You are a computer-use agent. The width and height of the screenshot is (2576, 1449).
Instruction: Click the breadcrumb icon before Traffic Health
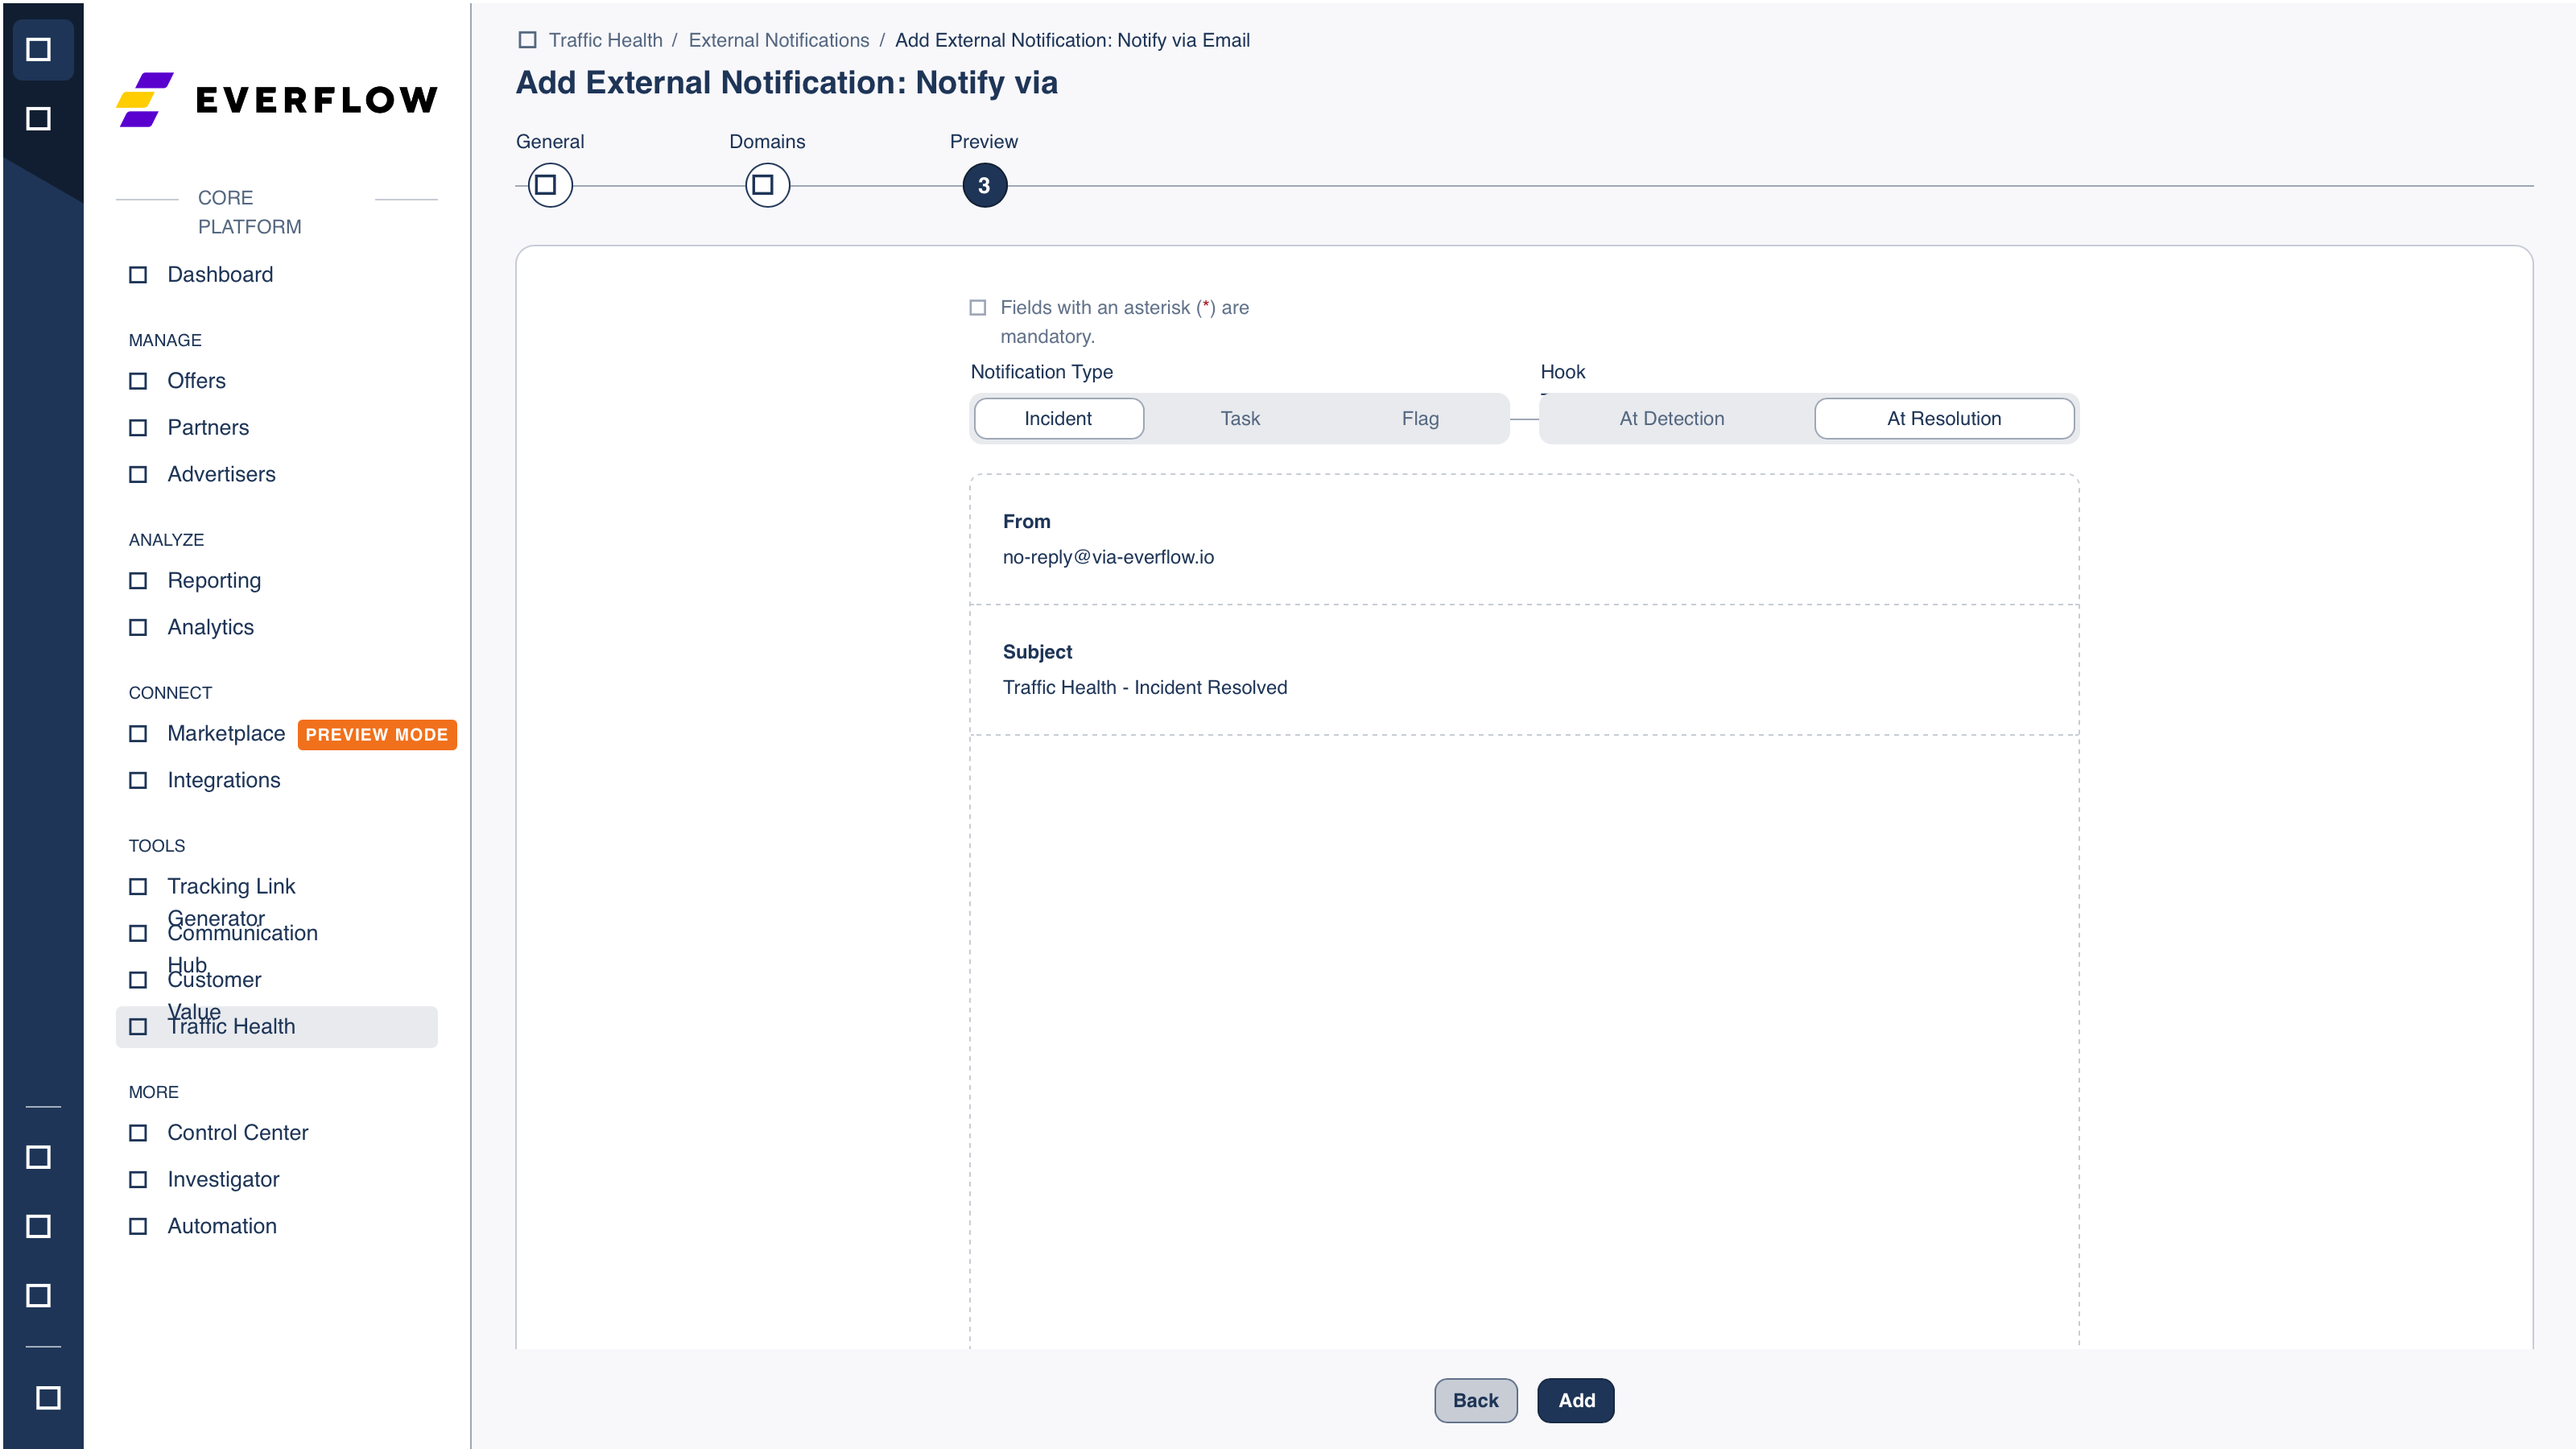pos(527,40)
